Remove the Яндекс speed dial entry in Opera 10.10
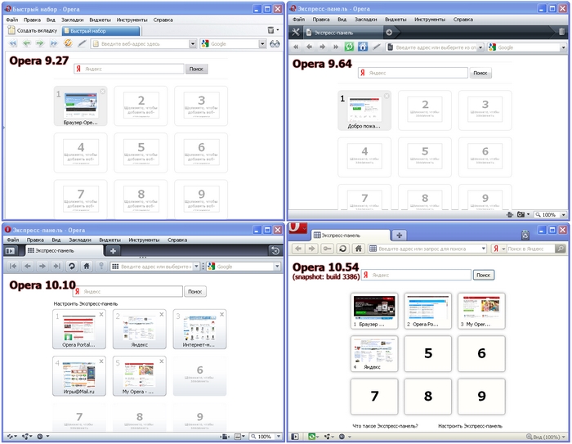 (162, 315)
